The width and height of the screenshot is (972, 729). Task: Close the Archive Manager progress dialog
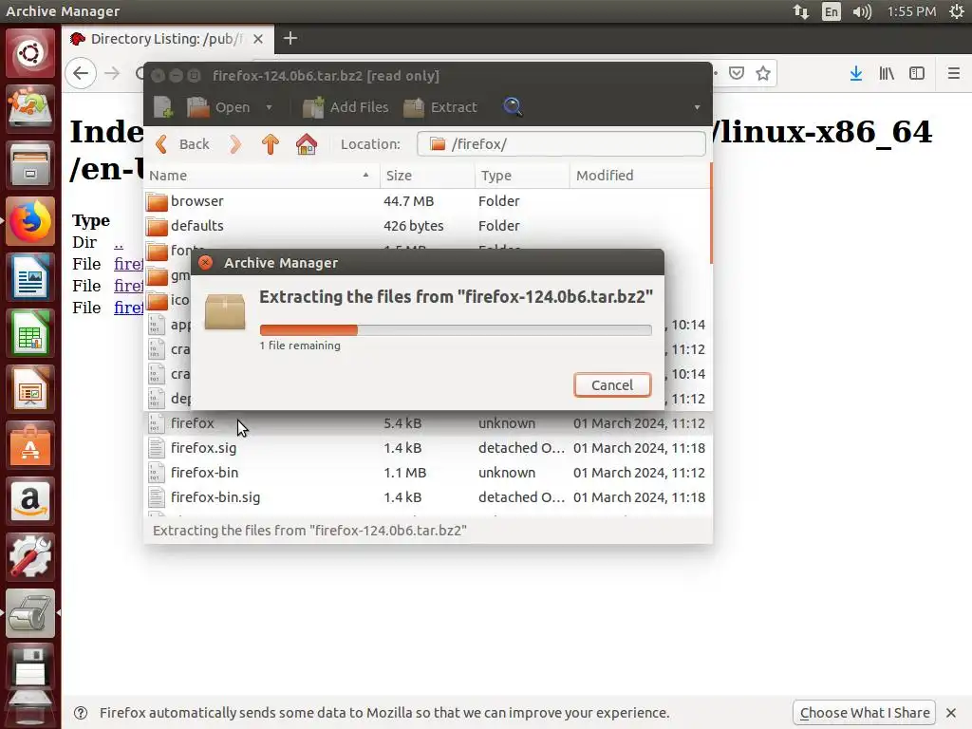tap(205, 263)
